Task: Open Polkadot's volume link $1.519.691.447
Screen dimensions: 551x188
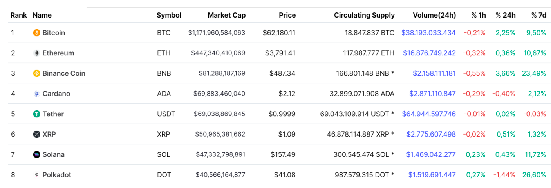Action: click(432, 175)
